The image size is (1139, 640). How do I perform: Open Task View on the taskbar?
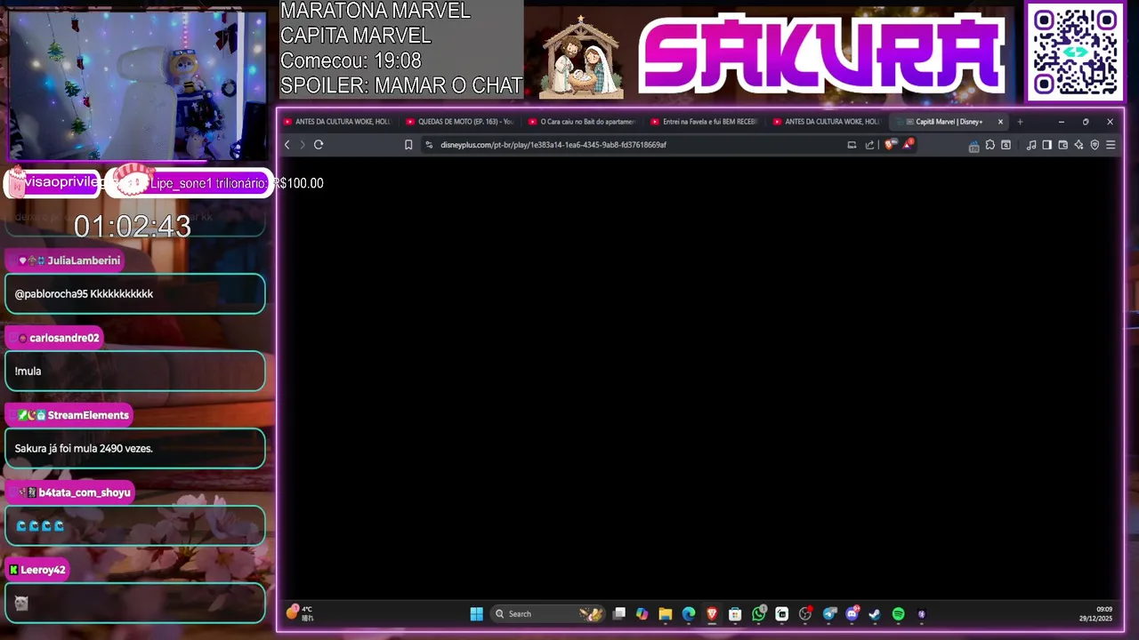pos(619,614)
